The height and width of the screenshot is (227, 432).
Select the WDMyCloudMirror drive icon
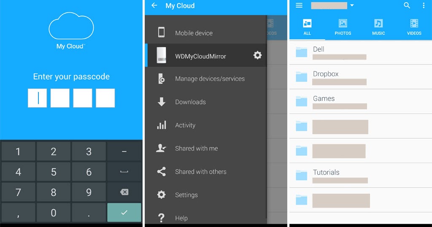tap(162, 55)
